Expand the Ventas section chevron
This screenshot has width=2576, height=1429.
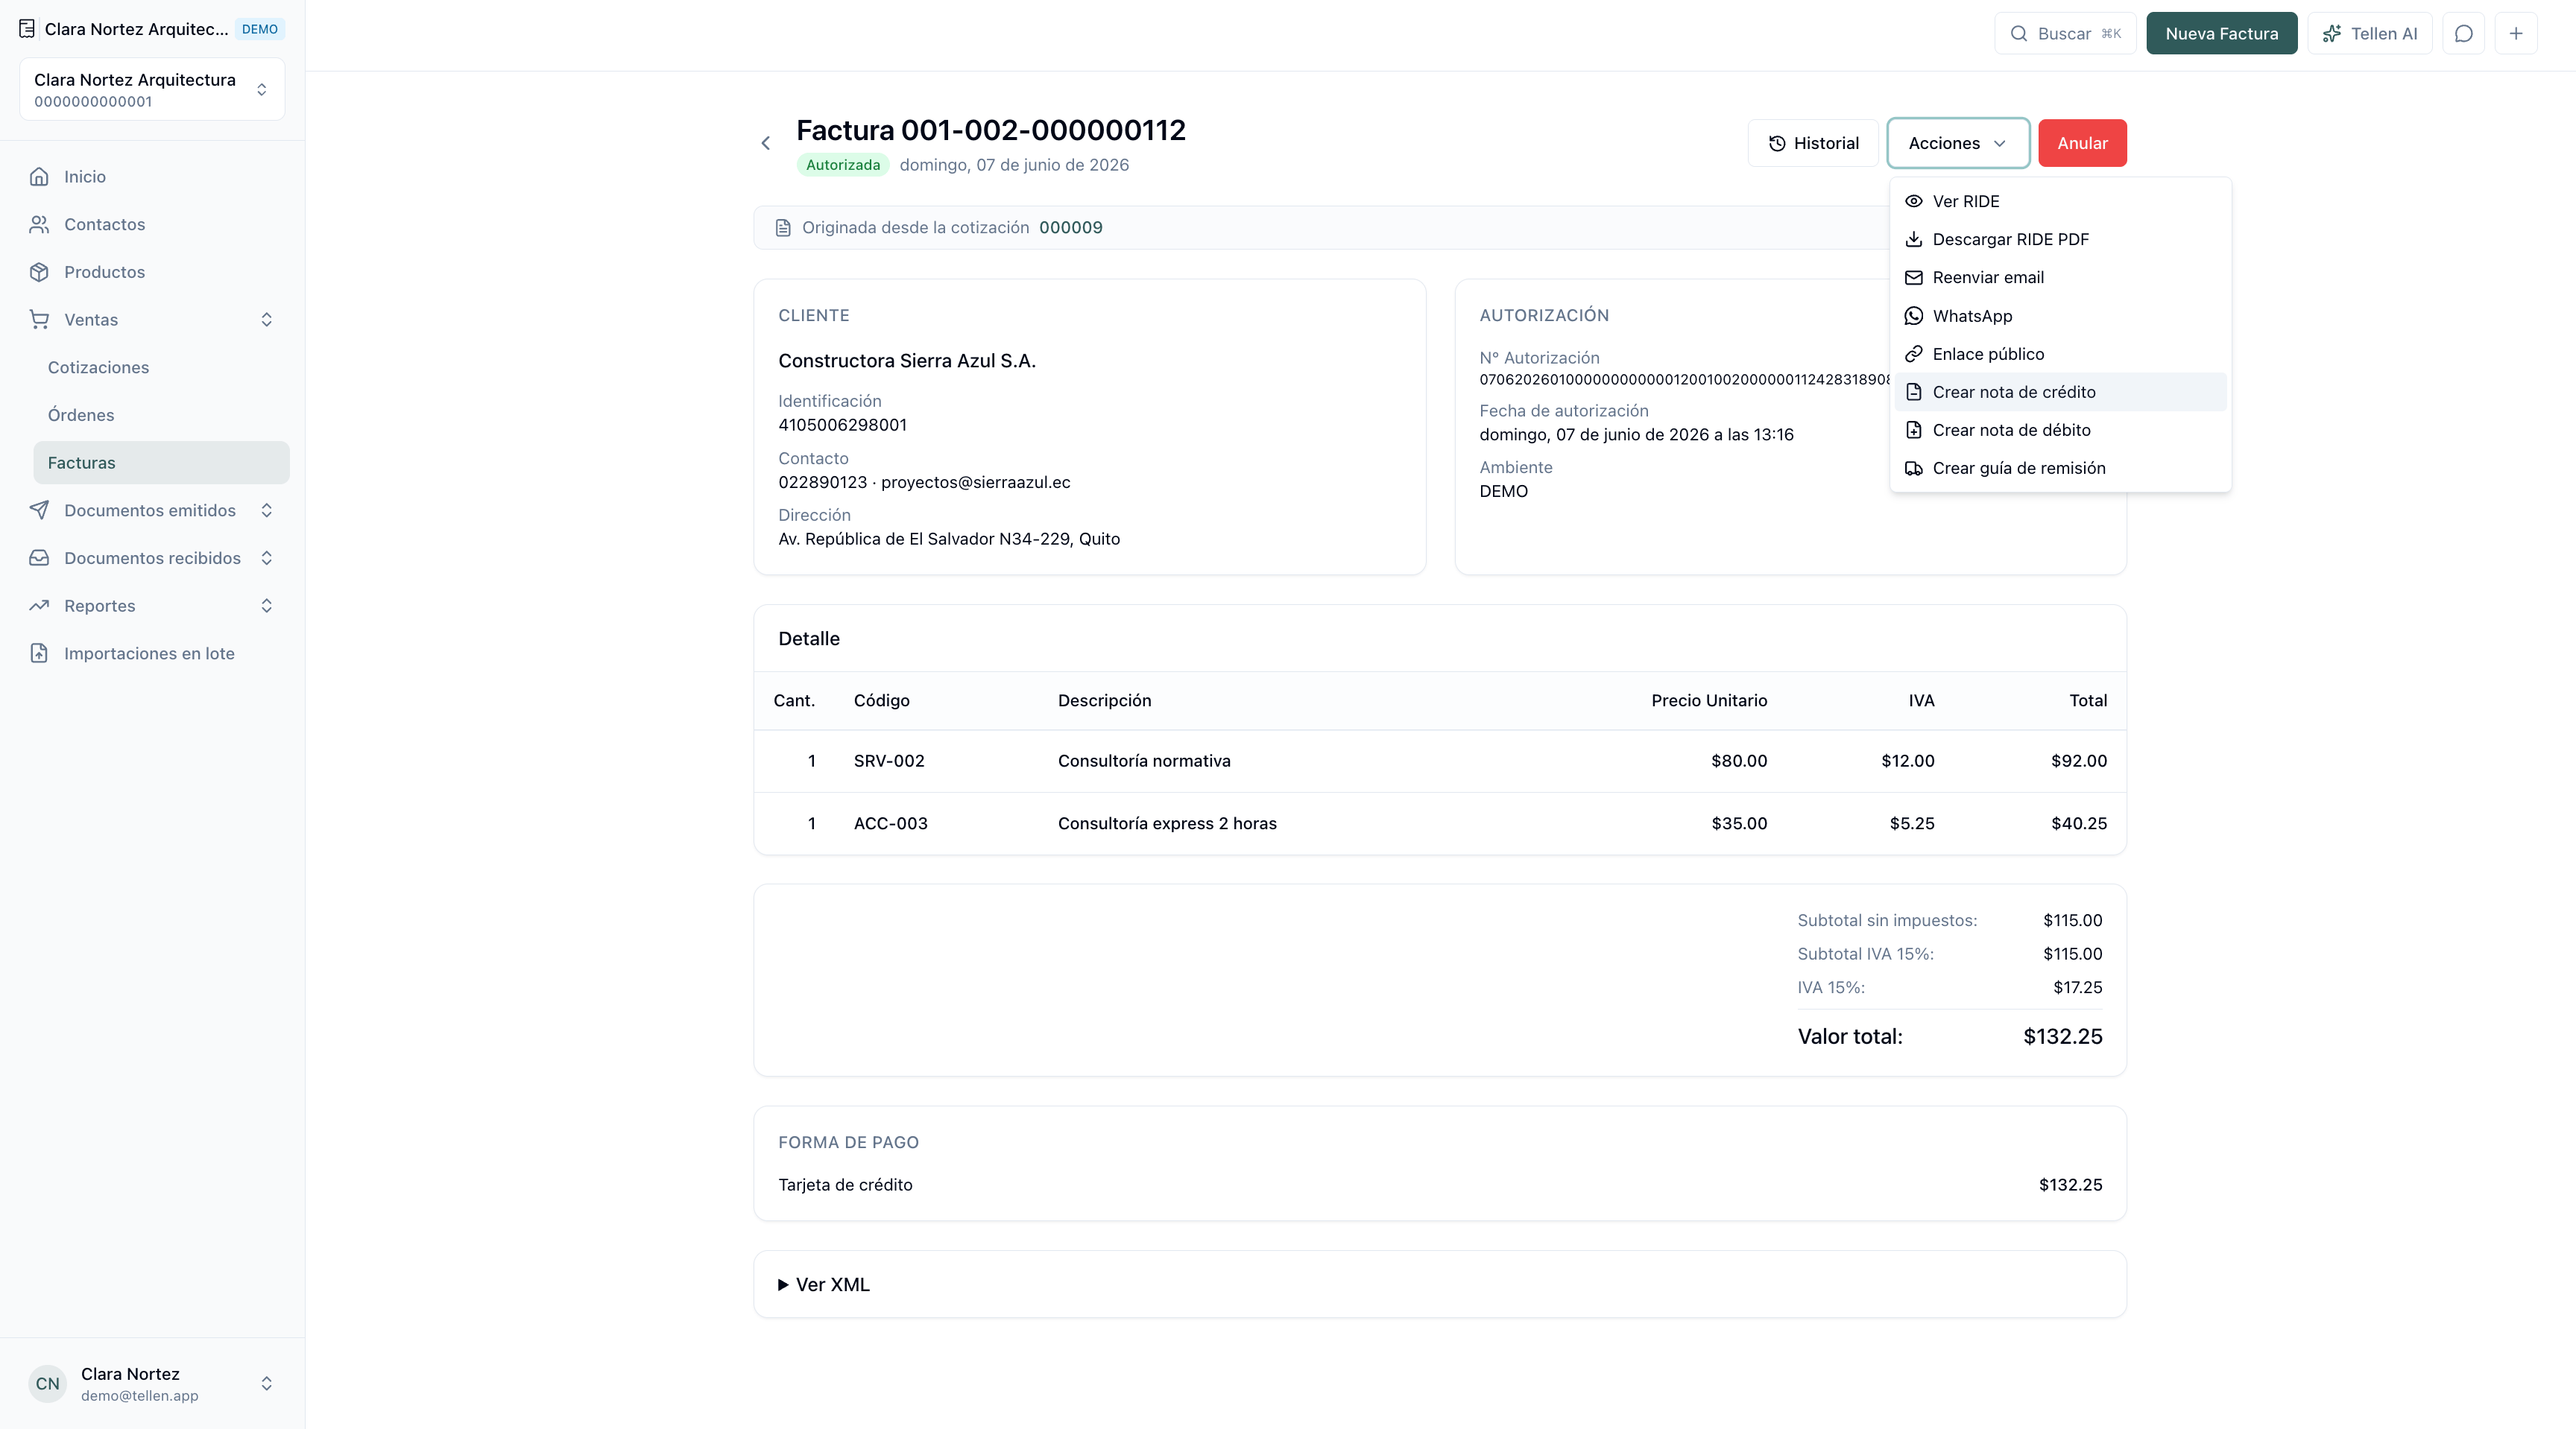click(x=266, y=320)
